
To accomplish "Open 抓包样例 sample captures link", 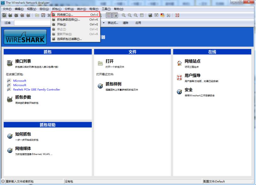I will pos(113,84).
